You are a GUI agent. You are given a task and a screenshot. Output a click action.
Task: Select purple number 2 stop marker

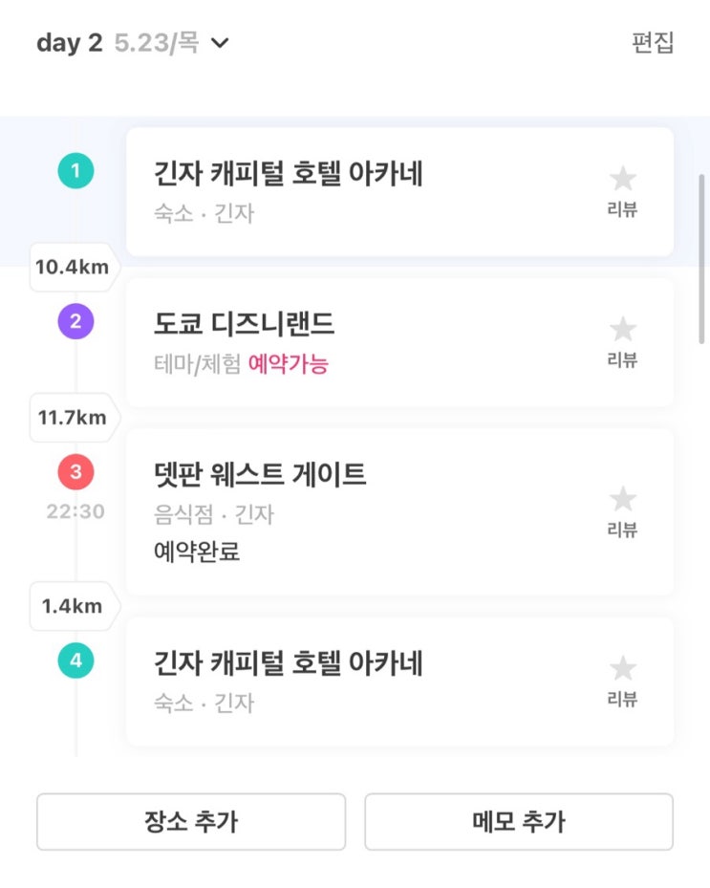pyautogui.click(x=75, y=322)
